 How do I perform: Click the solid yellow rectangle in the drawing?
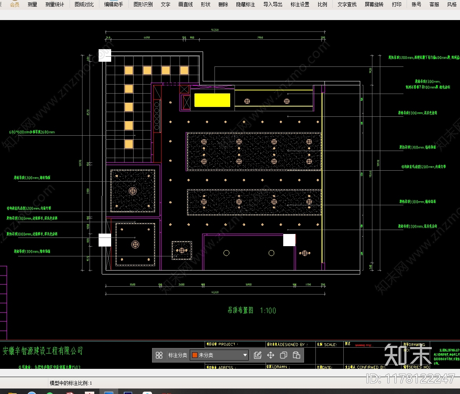[213, 100]
